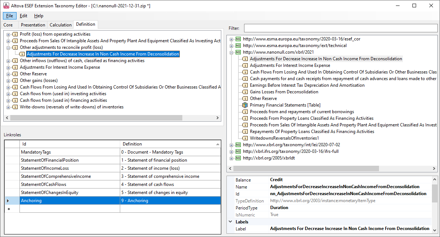
Task: Expand the esef_cor namespace node
Action: pyautogui.click(x=231, y=39)
